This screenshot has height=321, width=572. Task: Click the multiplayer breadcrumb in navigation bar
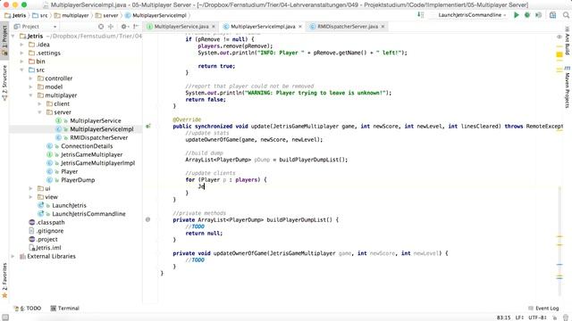(x=71, y=15)
